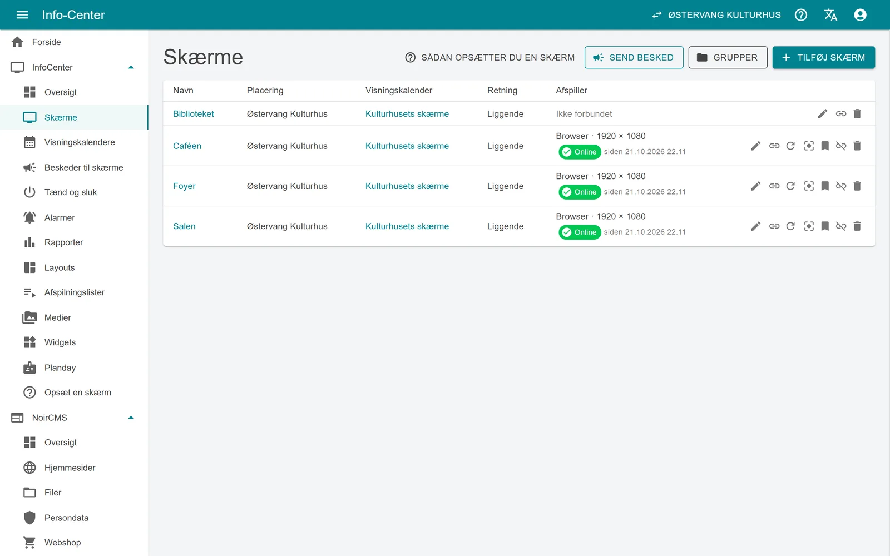The width and height of the screenshot is (890, 556).
Task: Open the Caféen screen link
Action: (187, 146)
